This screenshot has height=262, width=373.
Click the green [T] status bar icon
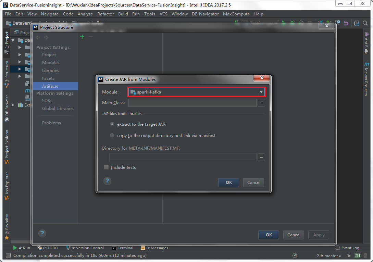click(x=357, y=255)
